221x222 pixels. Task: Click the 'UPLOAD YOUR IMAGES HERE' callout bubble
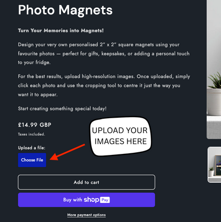(121, 136)
